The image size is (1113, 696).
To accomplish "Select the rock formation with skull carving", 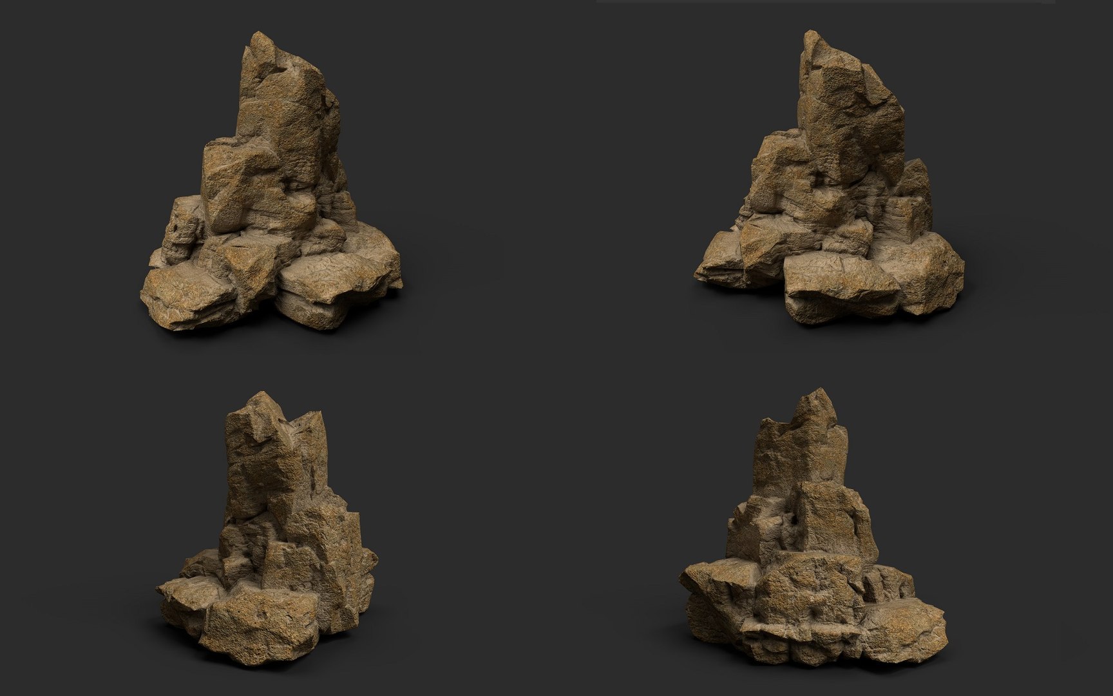I will point(271,181).
